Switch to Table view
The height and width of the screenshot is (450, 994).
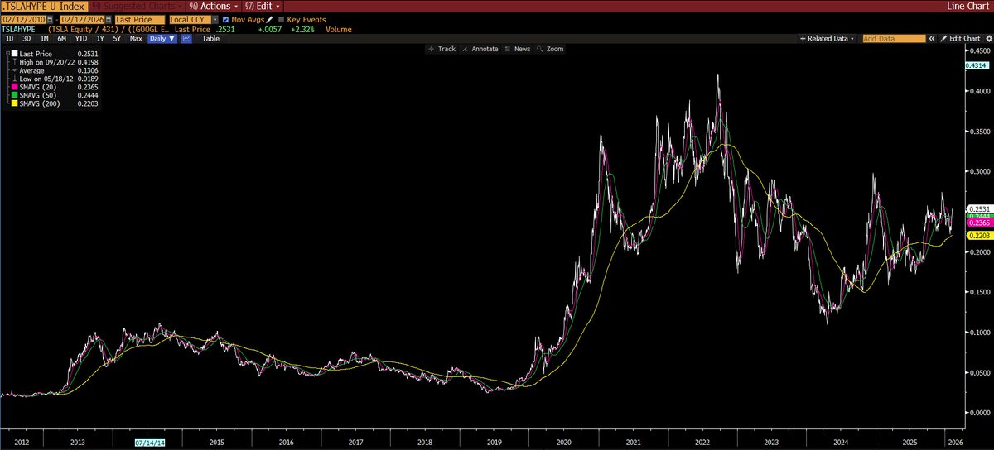[210, 39]
